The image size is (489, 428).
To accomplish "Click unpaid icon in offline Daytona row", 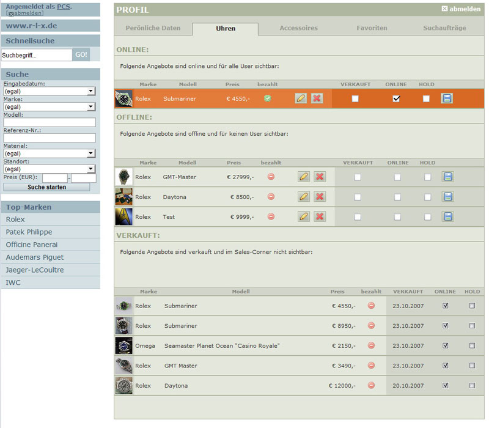I will click(x=271, y=197).
